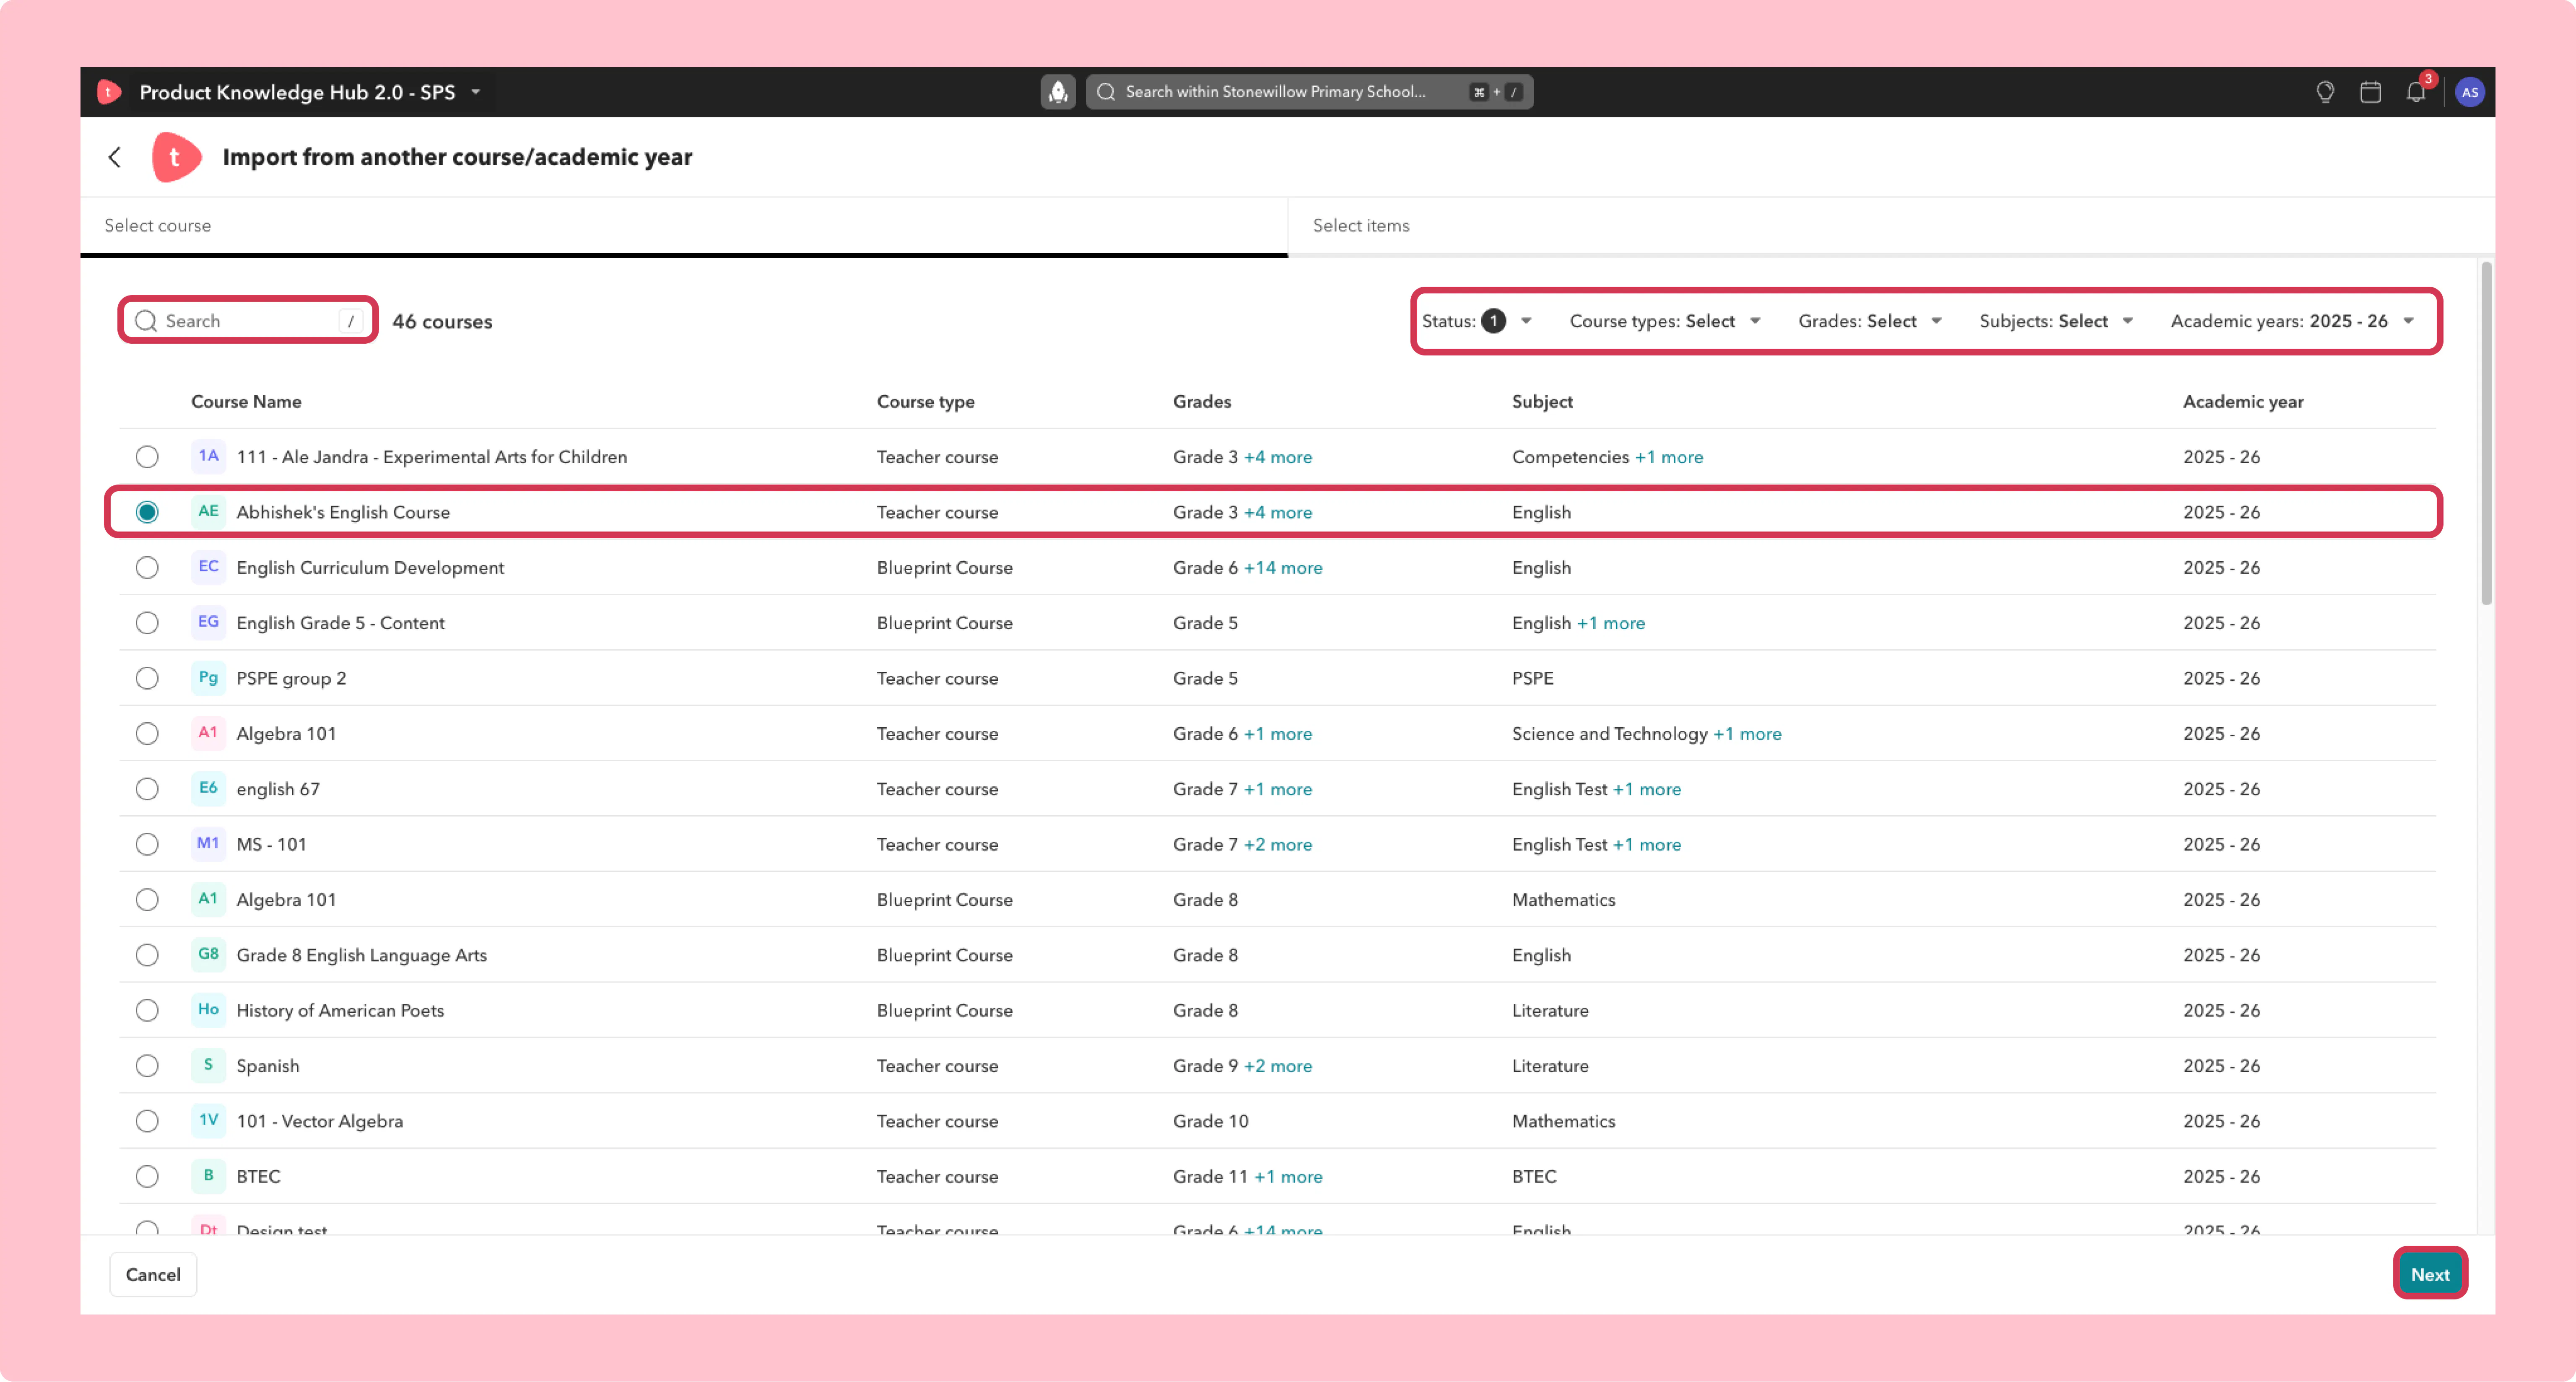Viewport: 2576px width, 1382px height.
Task: Click the Spanish course name
Action: click(x=268, y=1066)
